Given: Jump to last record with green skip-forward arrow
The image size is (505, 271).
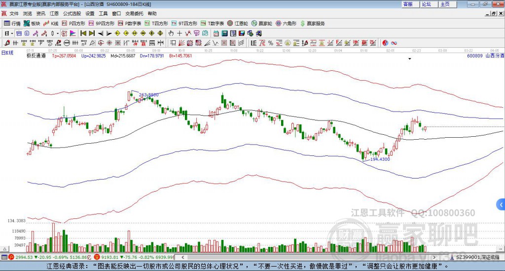Looking at the screenshot, I should [92, 33].
